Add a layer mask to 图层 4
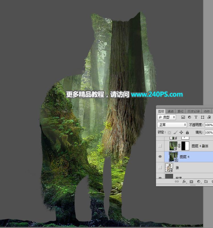The height and width of the screenshot is (228, 213). point(191,181)
